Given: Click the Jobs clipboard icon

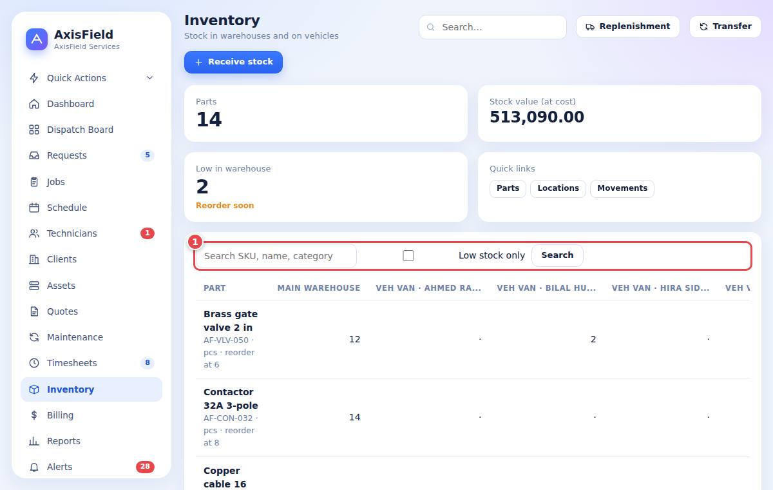Looking at the screenshot, I should coord(34,182).
